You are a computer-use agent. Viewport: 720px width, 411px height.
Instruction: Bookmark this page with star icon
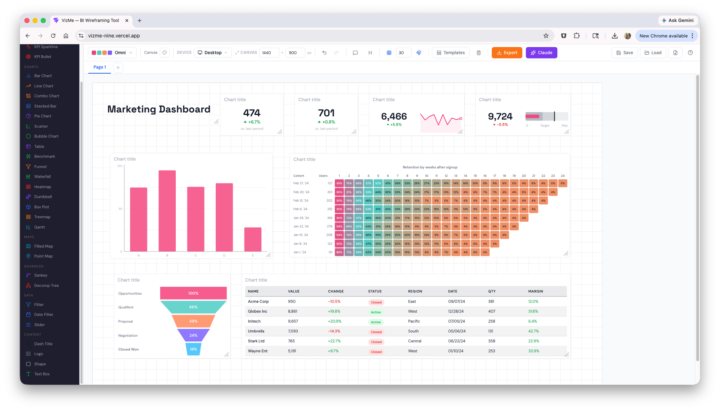[546, 36]
